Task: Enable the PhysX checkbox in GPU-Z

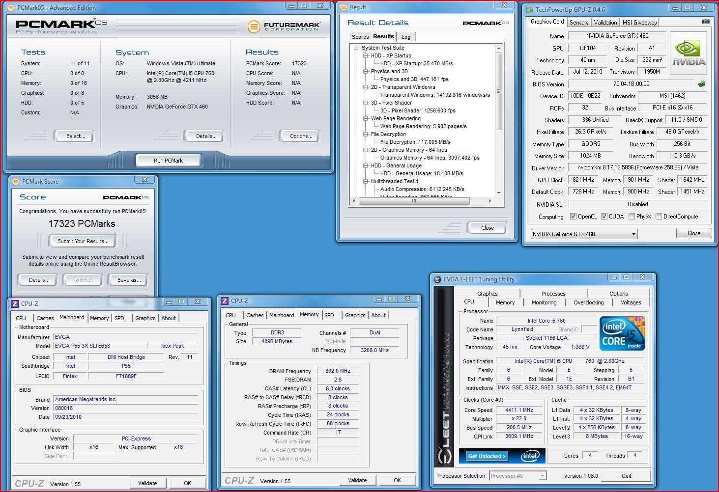Action: 632,216
